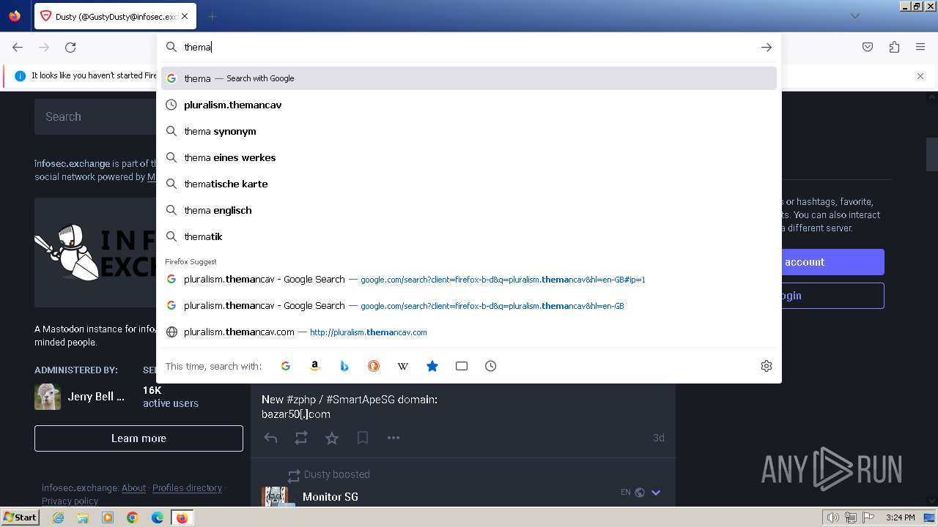This screenshot has width=938, height=527.
Task: Pick 'thematik' suggestion
Action: pyautogui.click(x=469, y=236)
